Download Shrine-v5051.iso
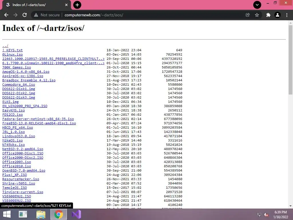This screenshot has height=220, width=293. 19,184
